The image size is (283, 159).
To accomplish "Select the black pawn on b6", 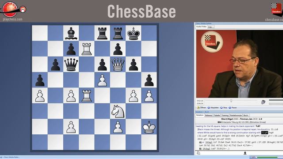I will tap(55, 64).
